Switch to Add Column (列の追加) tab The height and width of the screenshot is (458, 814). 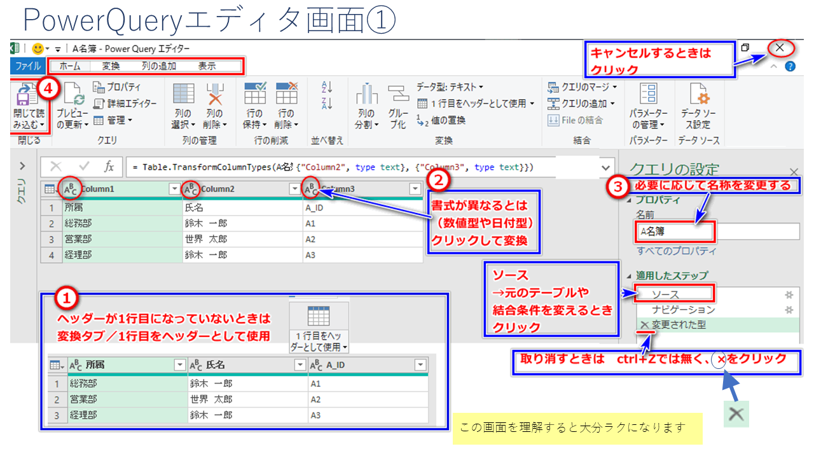click(x=158, y=66)
